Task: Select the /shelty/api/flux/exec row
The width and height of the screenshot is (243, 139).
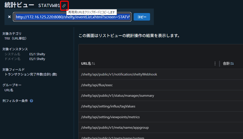Action: point(97,85)
